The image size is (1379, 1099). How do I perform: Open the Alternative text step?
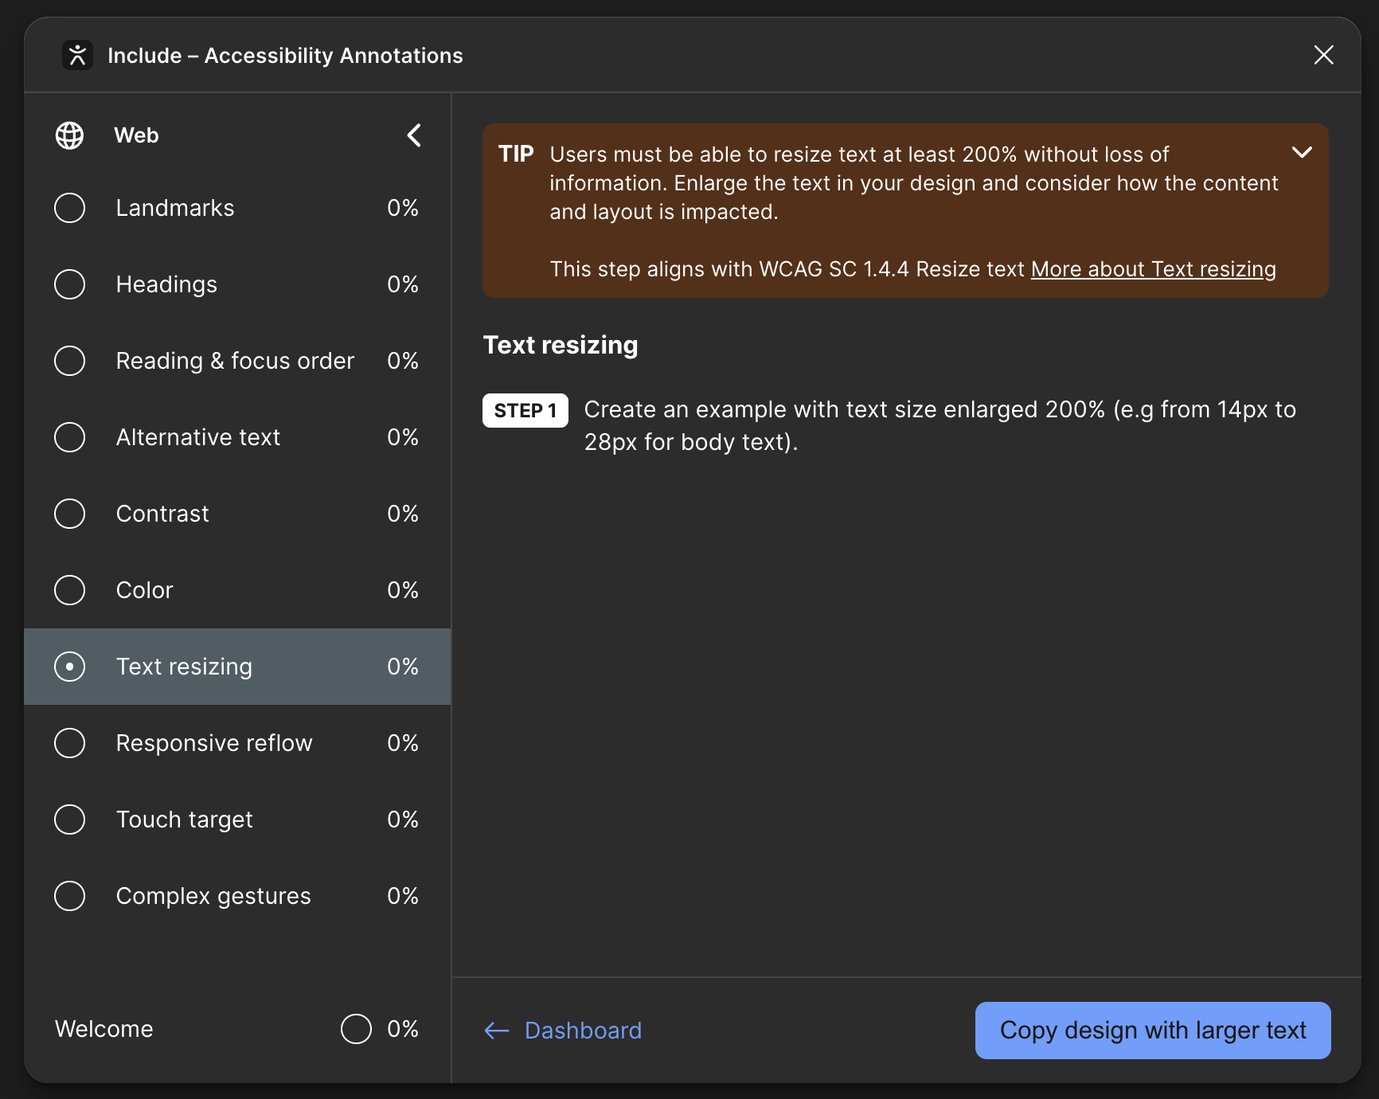pyautogui.click(x=198, y=437)
